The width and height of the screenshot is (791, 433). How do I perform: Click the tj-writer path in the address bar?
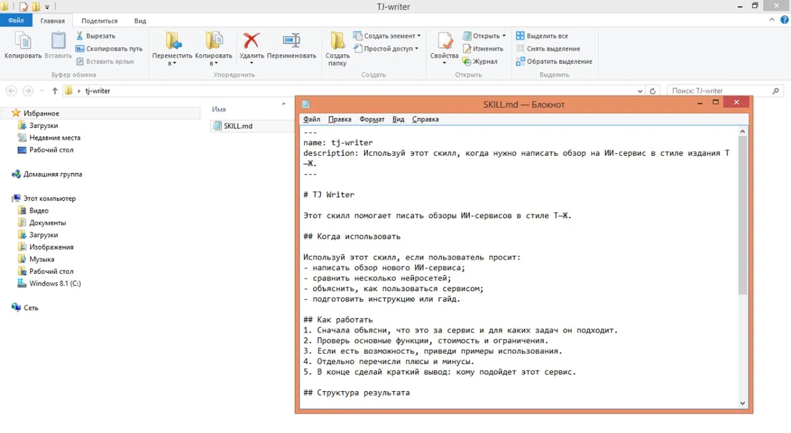[x=98, y=91]
